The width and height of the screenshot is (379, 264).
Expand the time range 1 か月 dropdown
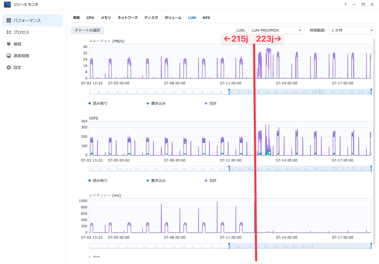(x=352, y=30)
